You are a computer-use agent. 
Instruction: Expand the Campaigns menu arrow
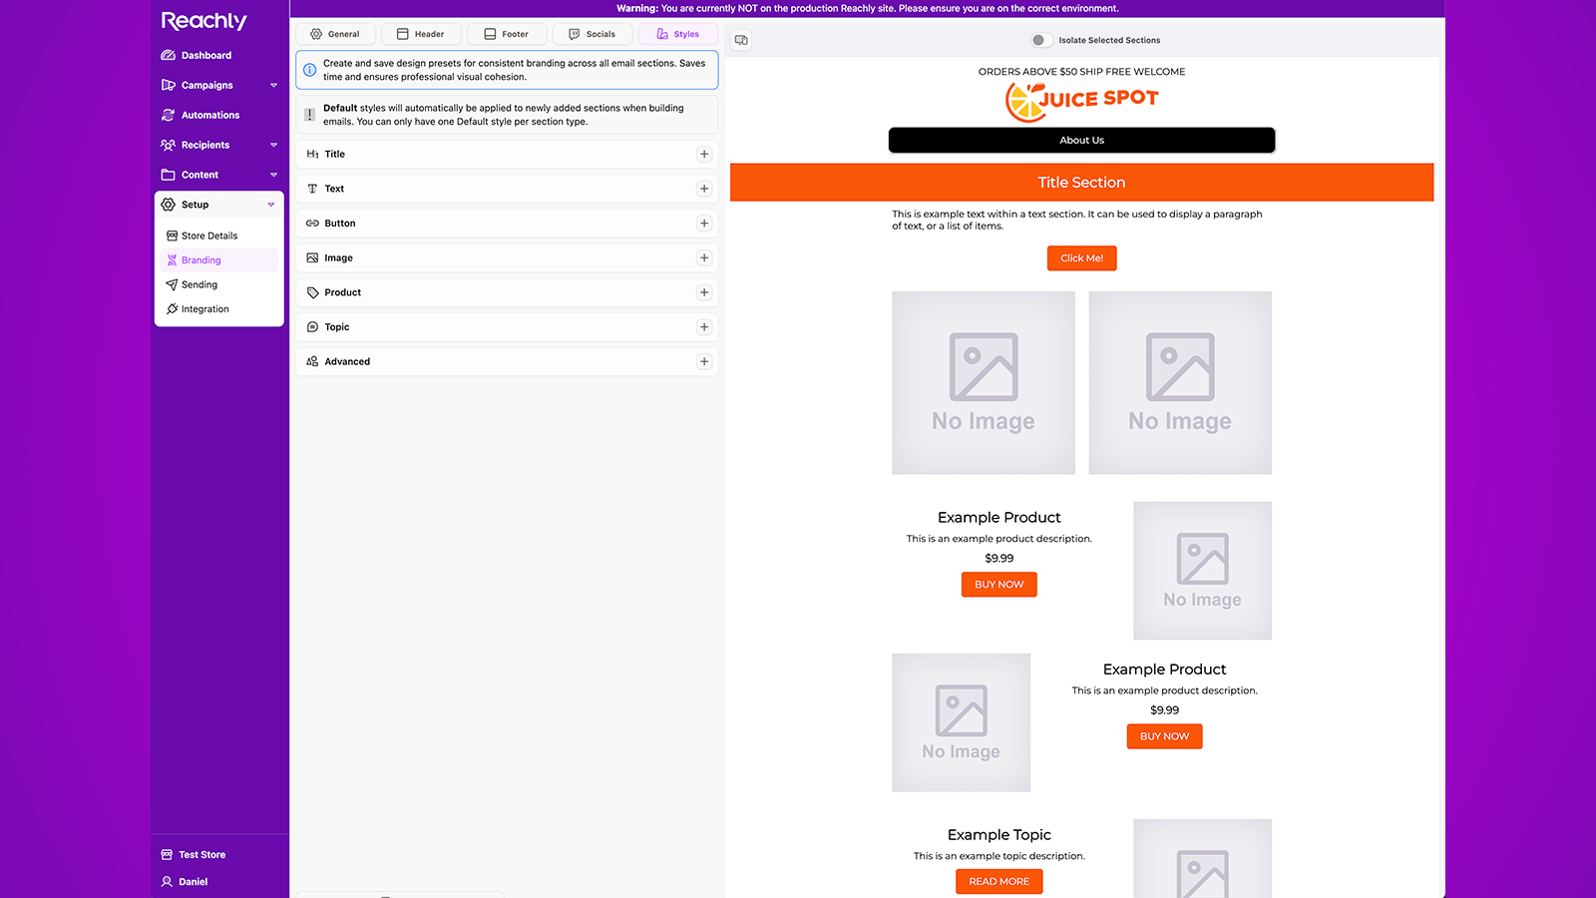pyautogui.click(x=274, y=85)
